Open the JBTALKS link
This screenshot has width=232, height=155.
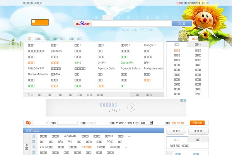(x=56, y=51)
